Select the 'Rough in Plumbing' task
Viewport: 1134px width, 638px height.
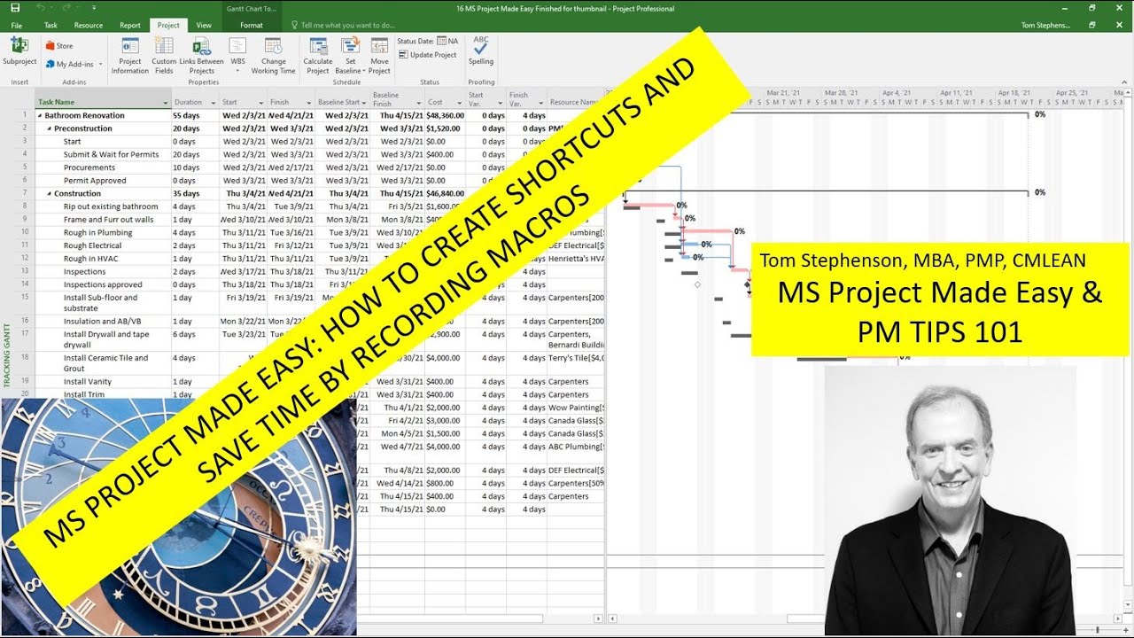click(97, 233)
